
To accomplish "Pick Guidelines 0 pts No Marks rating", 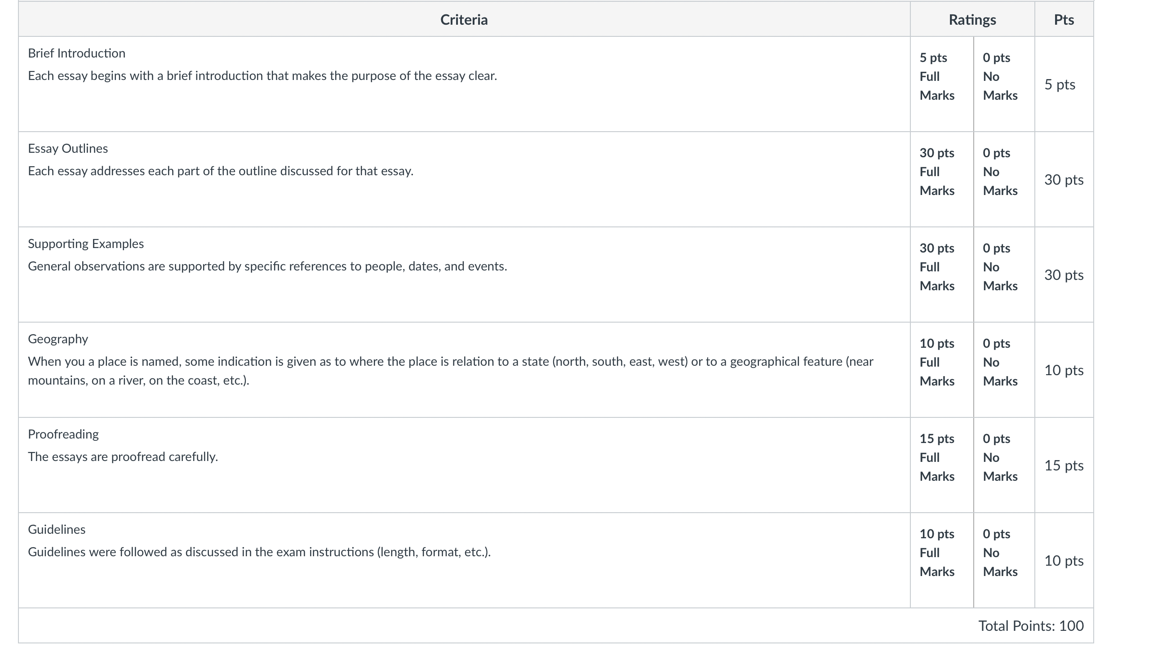I will (1004, 560).
